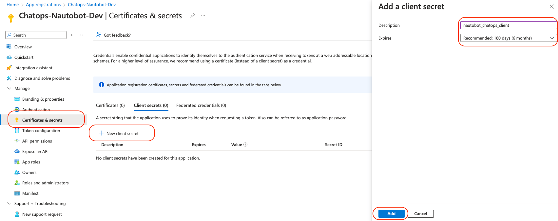The image size is (558, 221).
Task: Open the Federated credentials (0) tab
Action: point(201,105)
